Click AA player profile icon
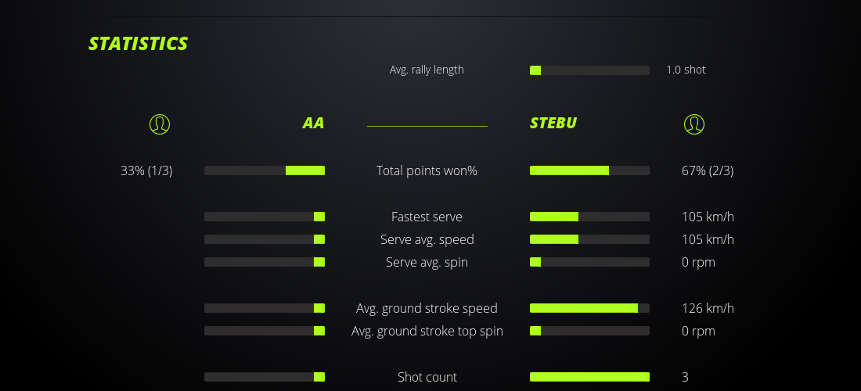This screenshot has width=861, height=391. 159,124
